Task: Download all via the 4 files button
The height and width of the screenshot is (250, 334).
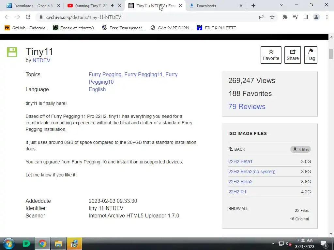Action: coord(300,149)
